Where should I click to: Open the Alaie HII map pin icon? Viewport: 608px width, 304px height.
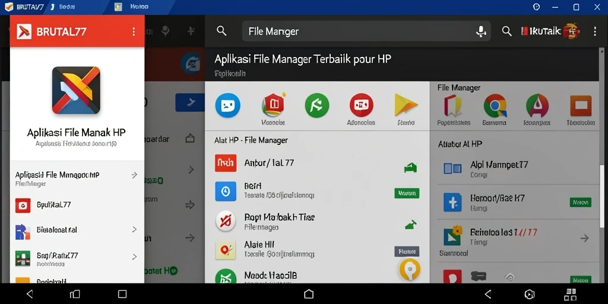(x=226, y=250)
